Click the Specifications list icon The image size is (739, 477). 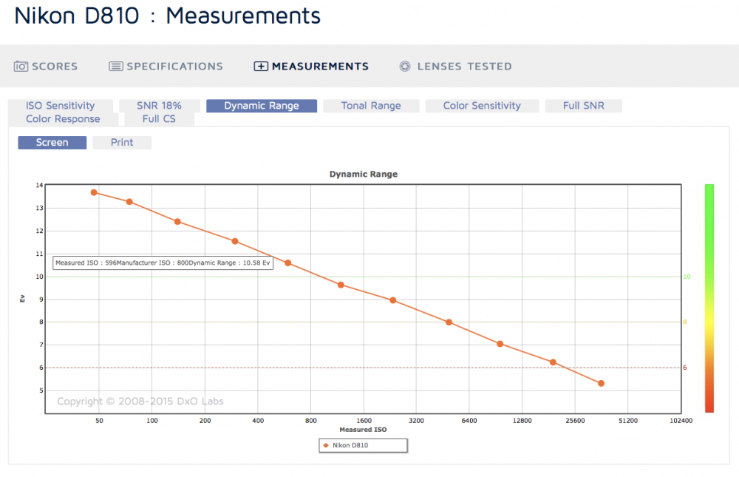coord(116,67)
